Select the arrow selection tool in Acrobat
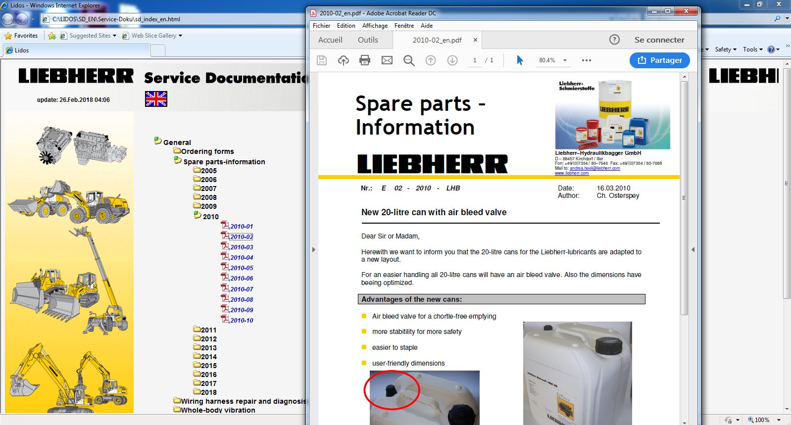Screen dimensions: 791x425 pyautogui.click(x=520, y=60)
